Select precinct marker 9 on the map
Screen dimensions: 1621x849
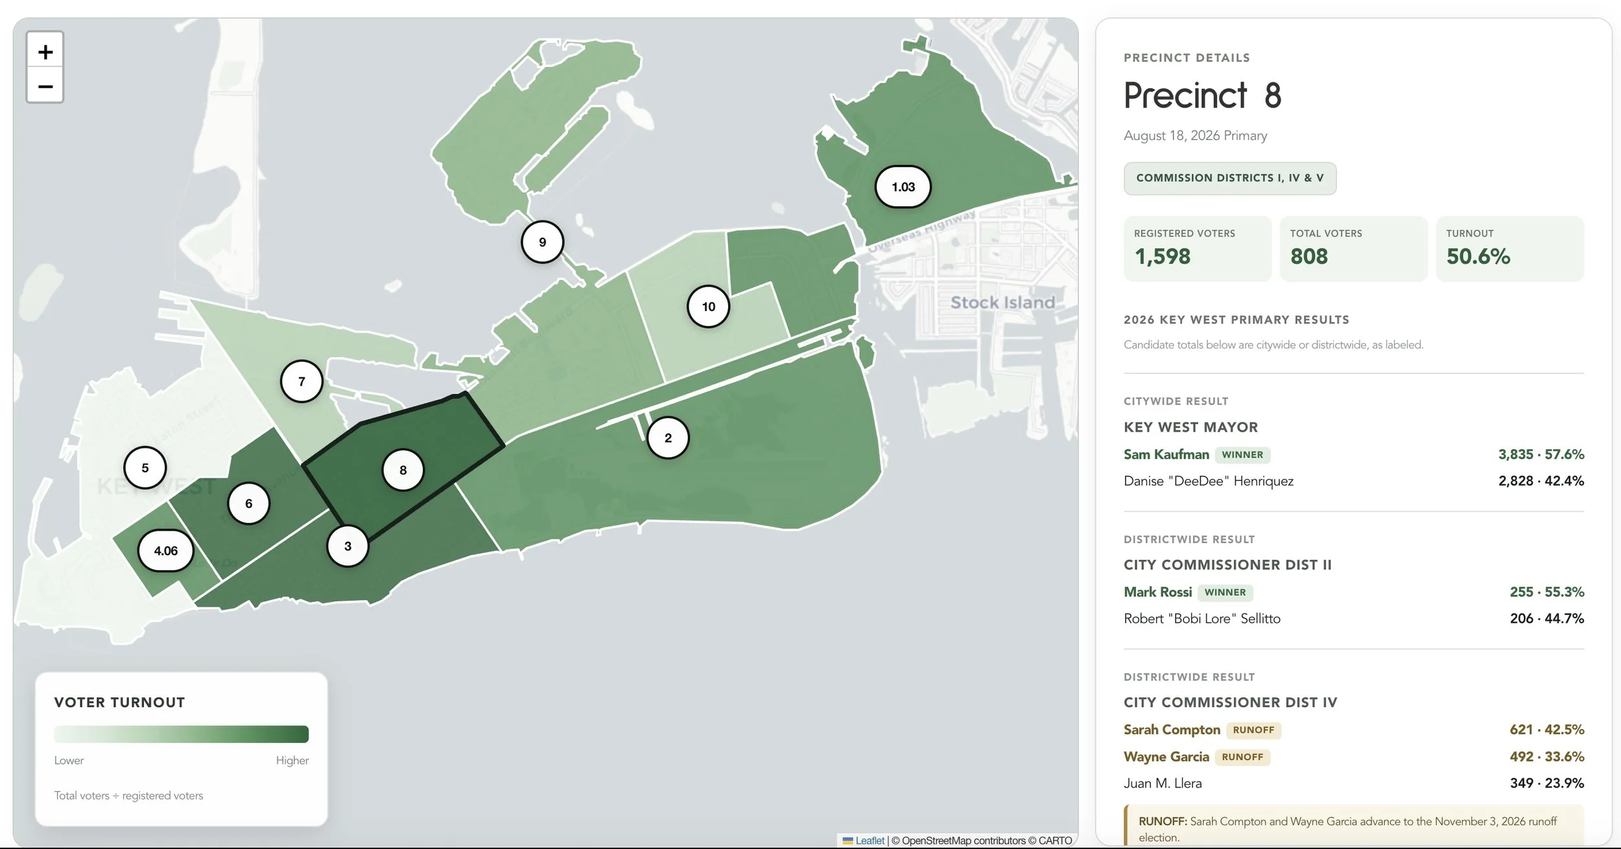[543, 242]
